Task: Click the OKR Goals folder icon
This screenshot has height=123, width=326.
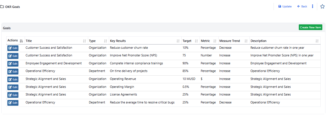Action: [2, 7]
